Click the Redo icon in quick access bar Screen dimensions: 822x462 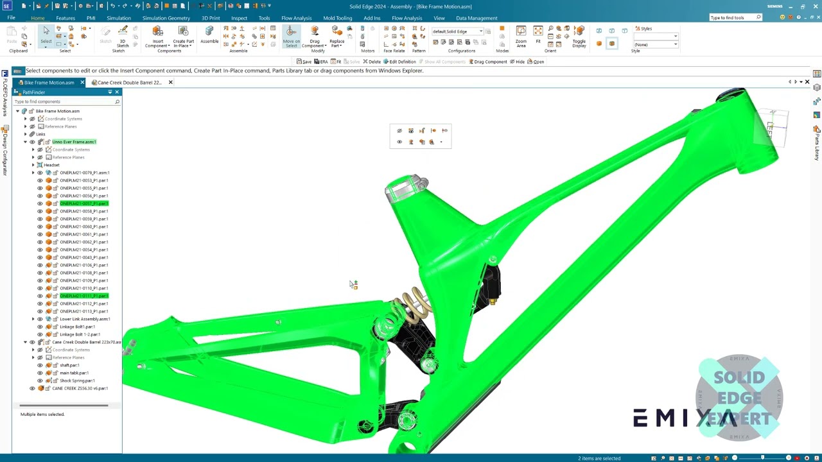125,6
